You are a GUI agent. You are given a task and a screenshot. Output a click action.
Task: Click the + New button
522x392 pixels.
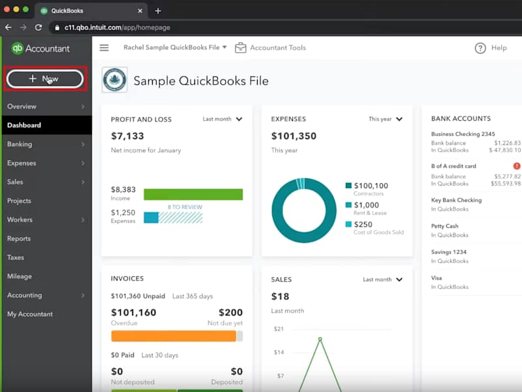(x=45, y=79)
